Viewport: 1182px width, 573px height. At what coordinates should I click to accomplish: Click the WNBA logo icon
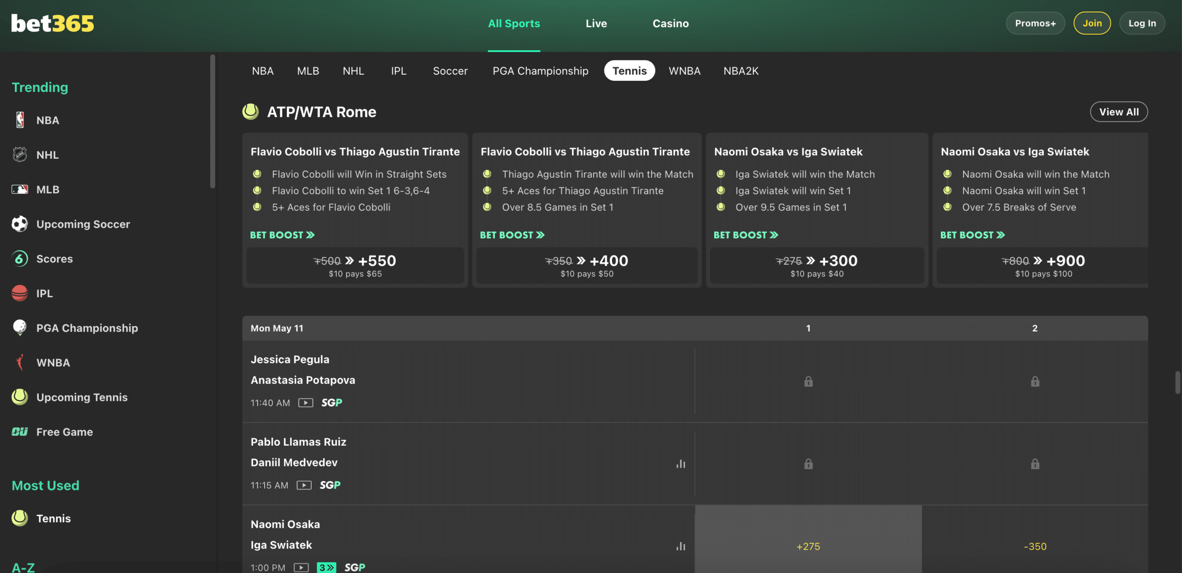click(x=20, y=362)
